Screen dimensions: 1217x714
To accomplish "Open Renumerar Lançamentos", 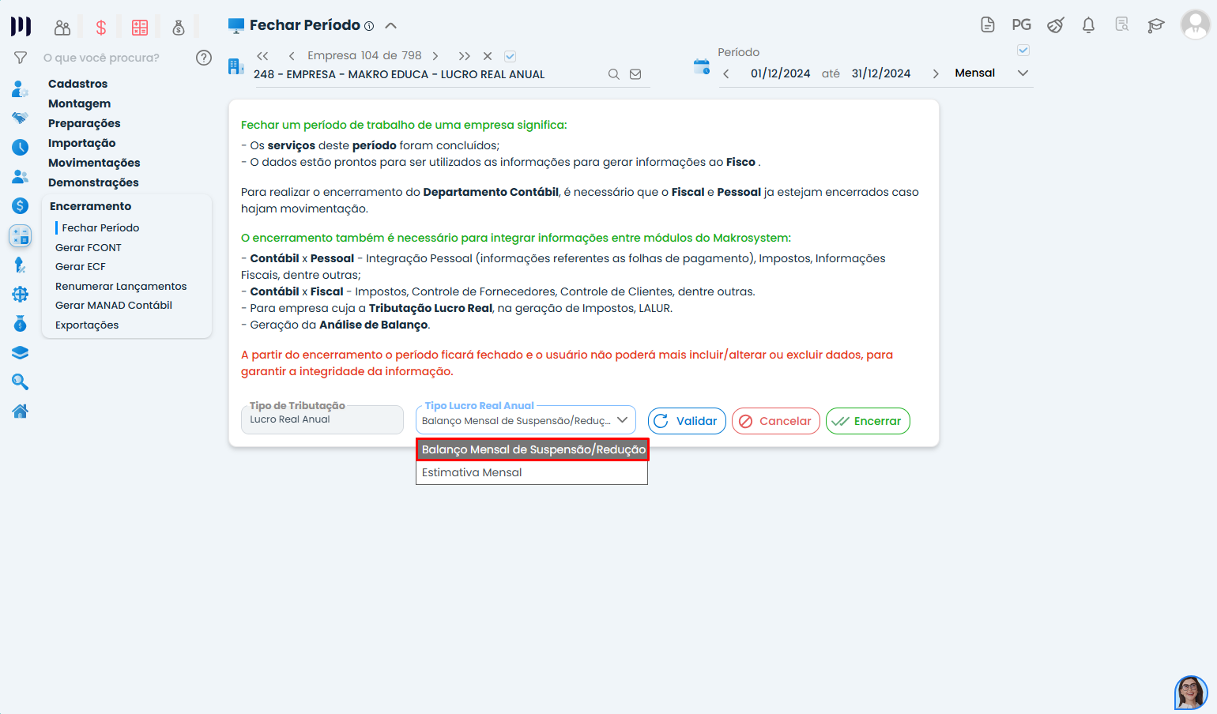I will [121, 286].
